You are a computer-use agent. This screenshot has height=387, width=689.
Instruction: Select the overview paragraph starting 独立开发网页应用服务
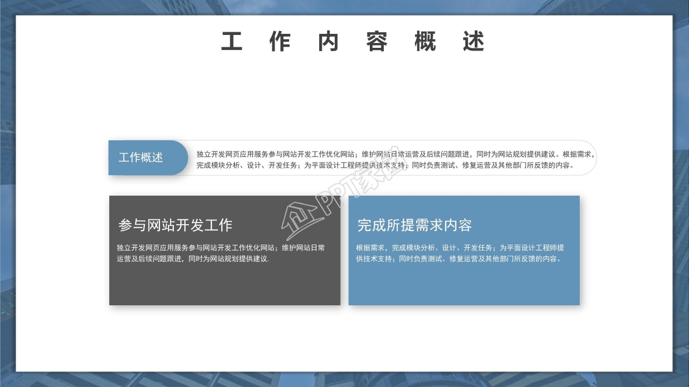tap(396, 159)
